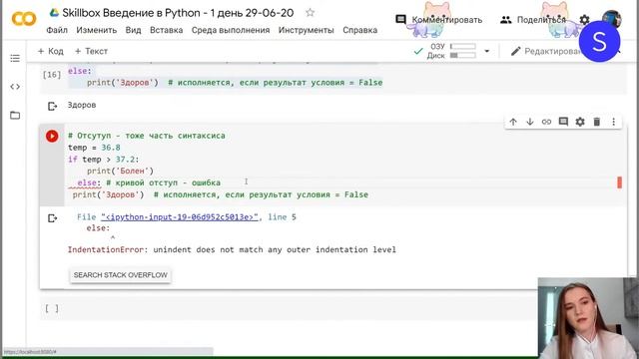Add a code cell with + Код
This screenshot has width=639, height=359.
pyautogui.click(x=51, y=51)
